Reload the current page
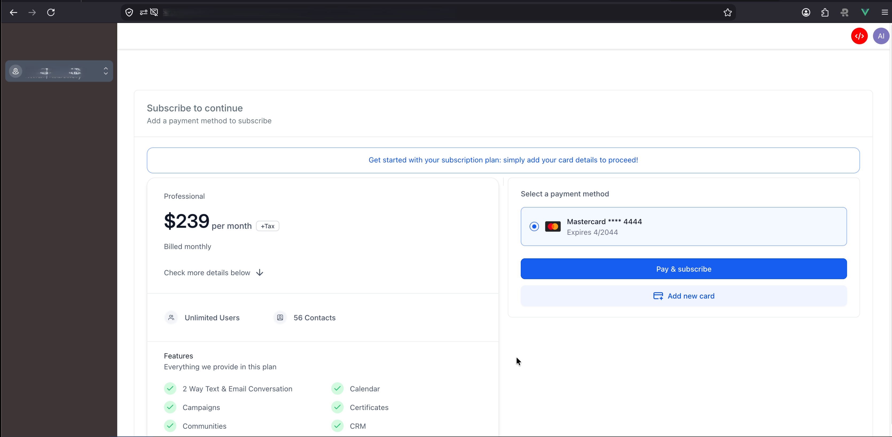Image resolution: width=892 pixels, height=437 pixels. (51, 13)
